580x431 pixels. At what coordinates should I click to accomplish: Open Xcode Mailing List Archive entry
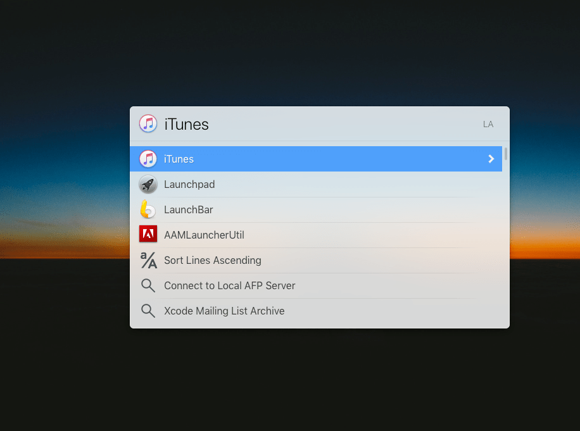tap(316, 311)
